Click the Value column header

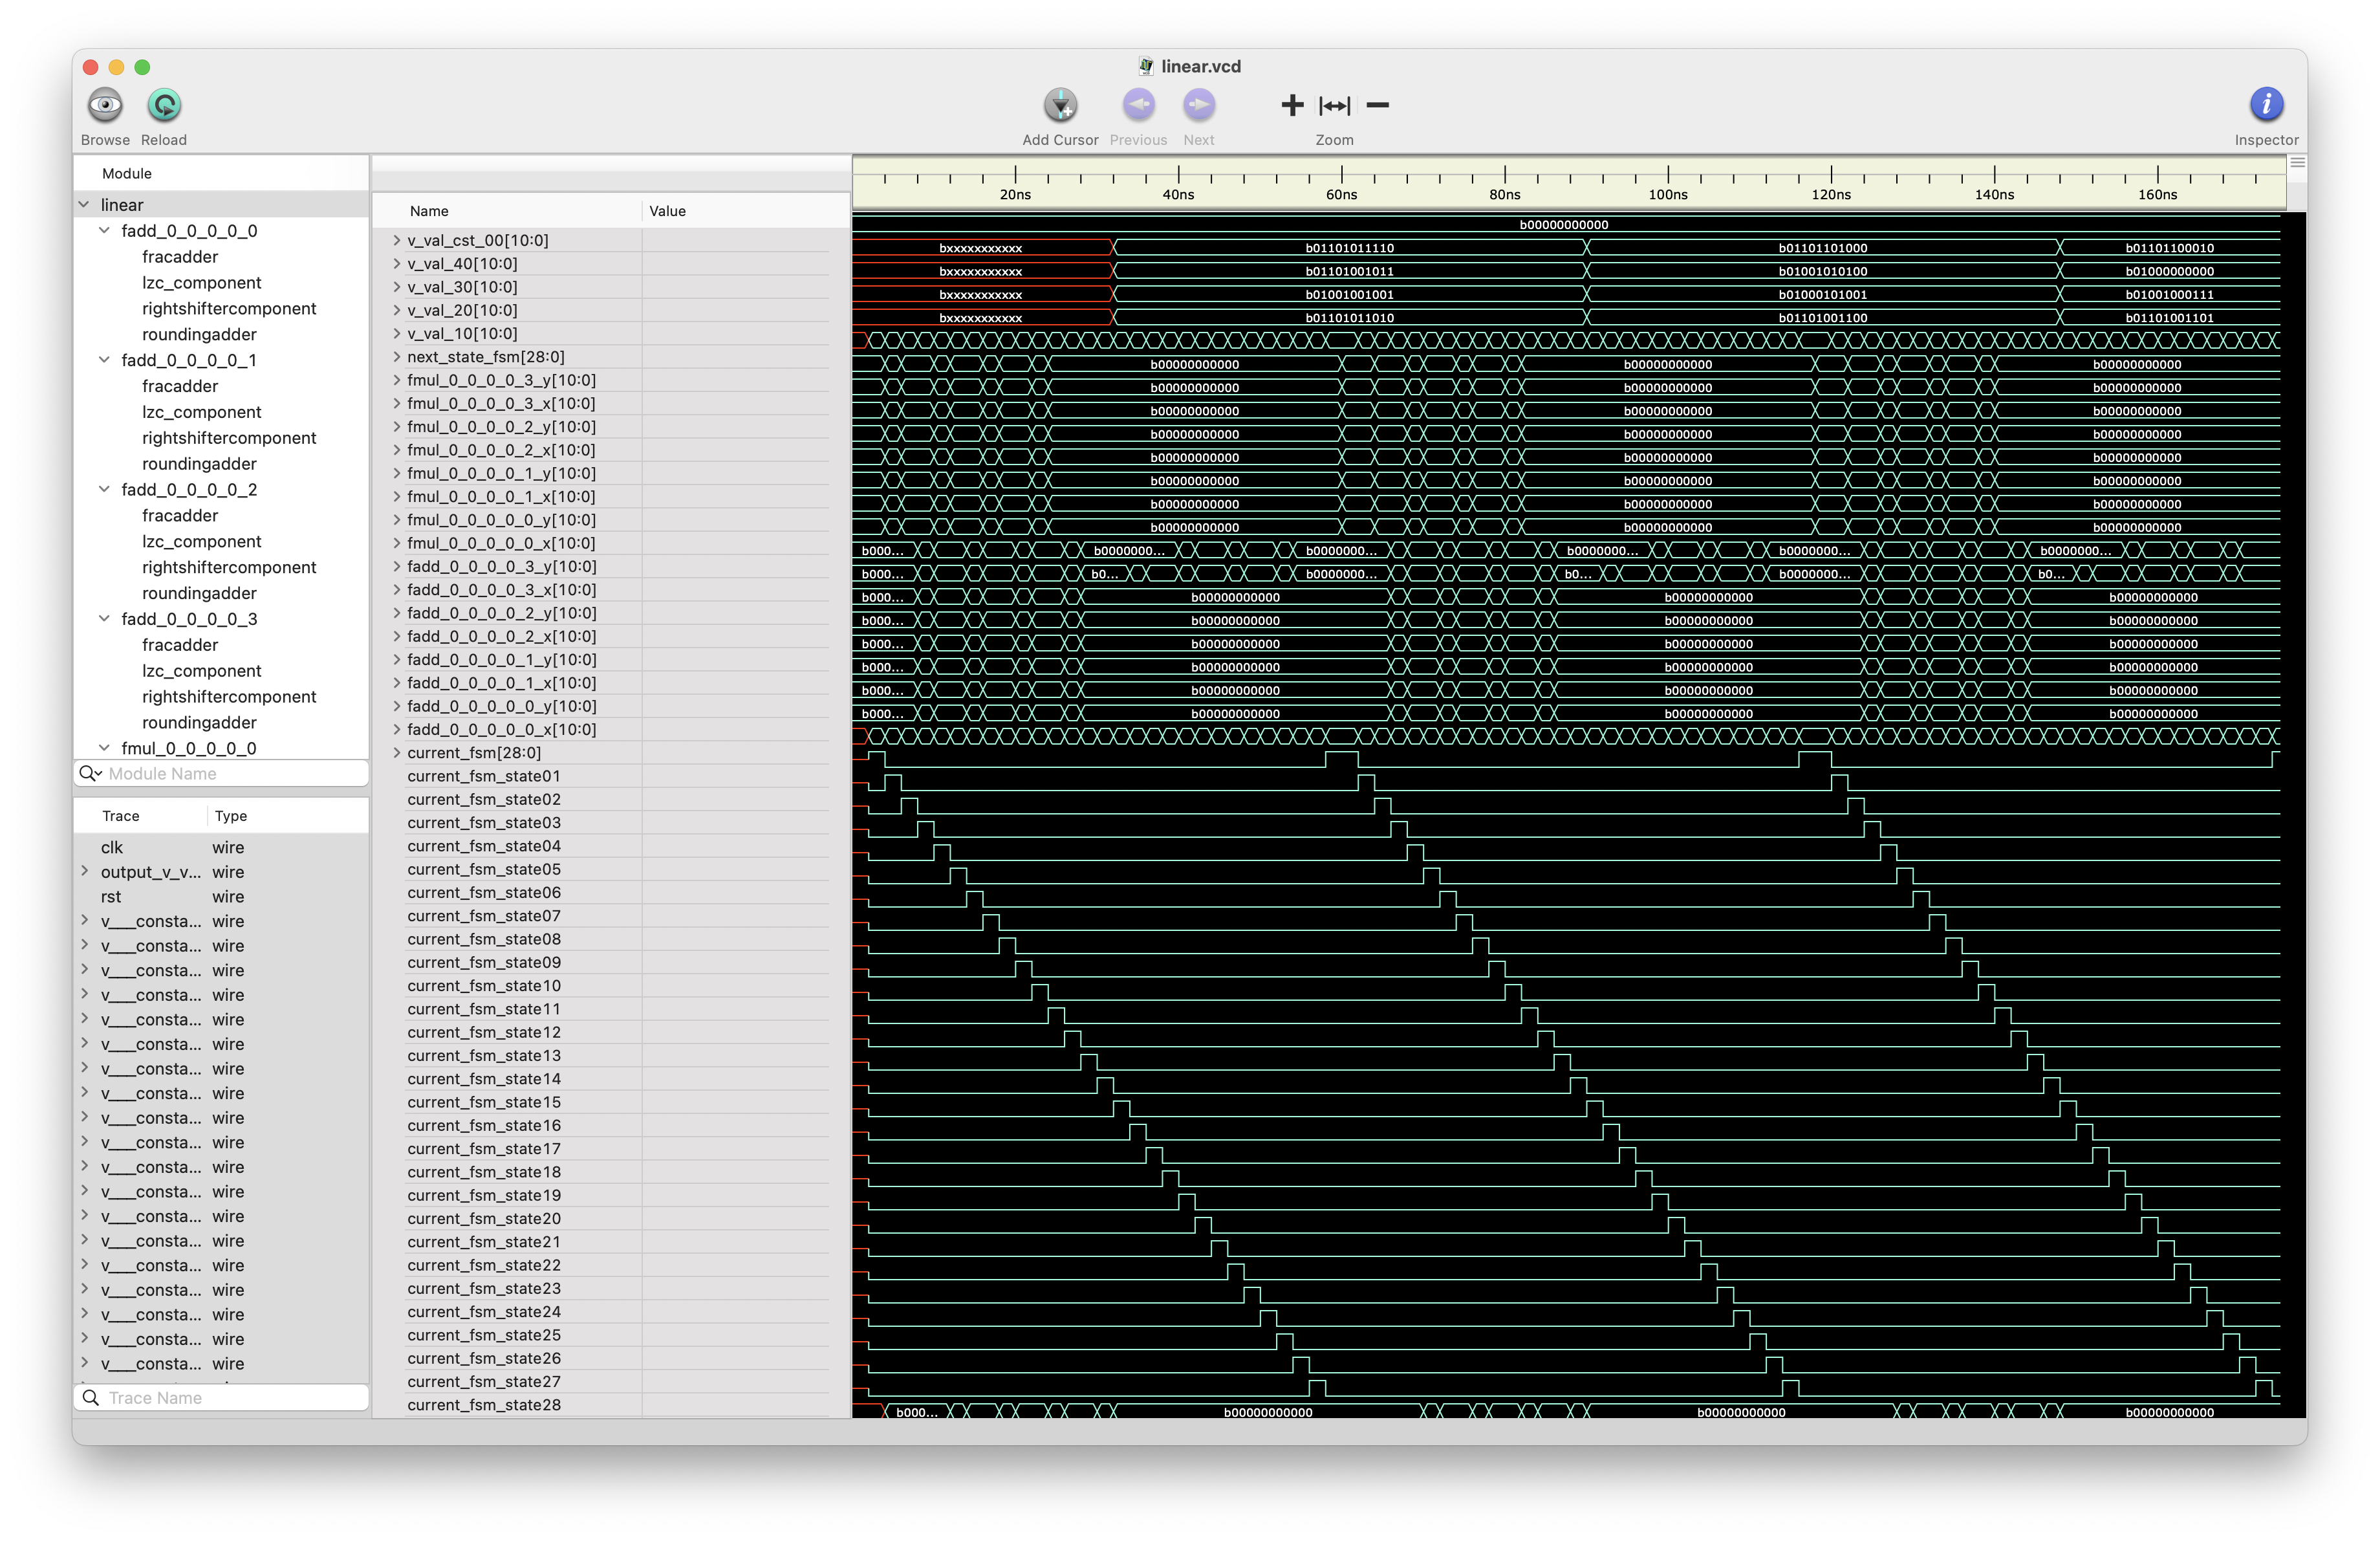tap(667, 211)
